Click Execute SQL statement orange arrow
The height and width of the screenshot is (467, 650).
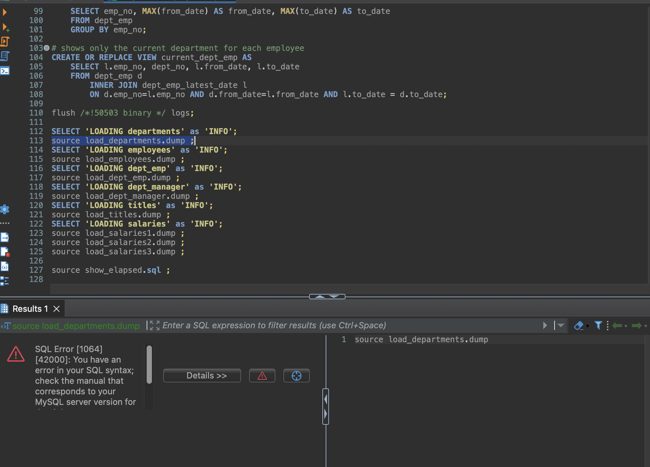[5, 13]
